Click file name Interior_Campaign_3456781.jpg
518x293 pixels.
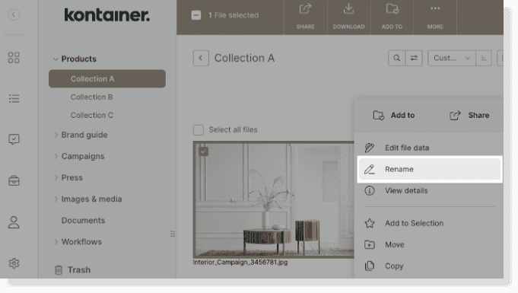click(x=240, y=263)
